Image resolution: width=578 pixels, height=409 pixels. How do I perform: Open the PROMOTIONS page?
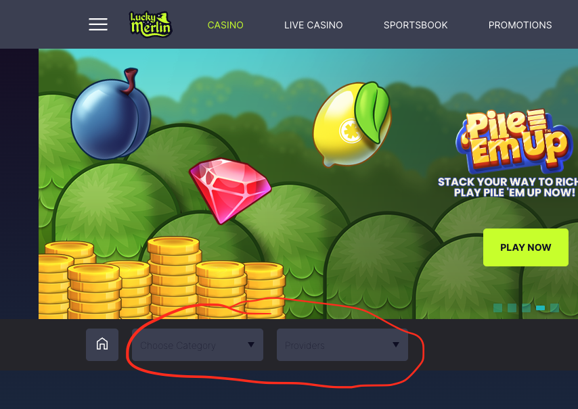click(520, 25)
